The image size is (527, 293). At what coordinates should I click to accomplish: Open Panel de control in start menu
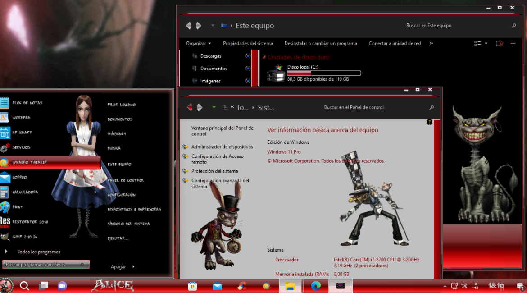(x=126, y=180)
